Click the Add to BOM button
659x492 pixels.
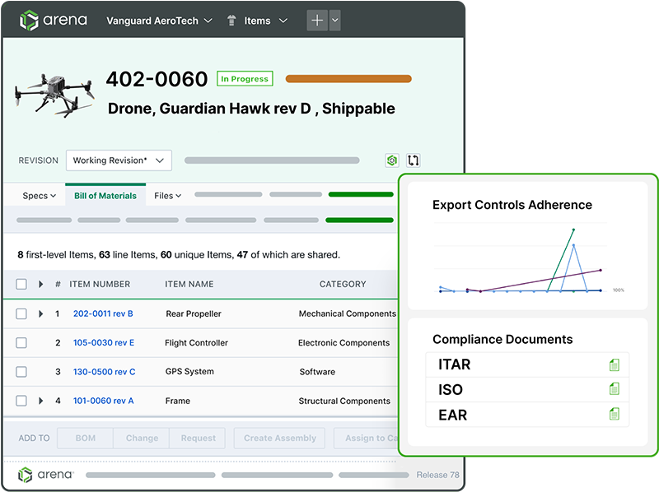[86, 438]
